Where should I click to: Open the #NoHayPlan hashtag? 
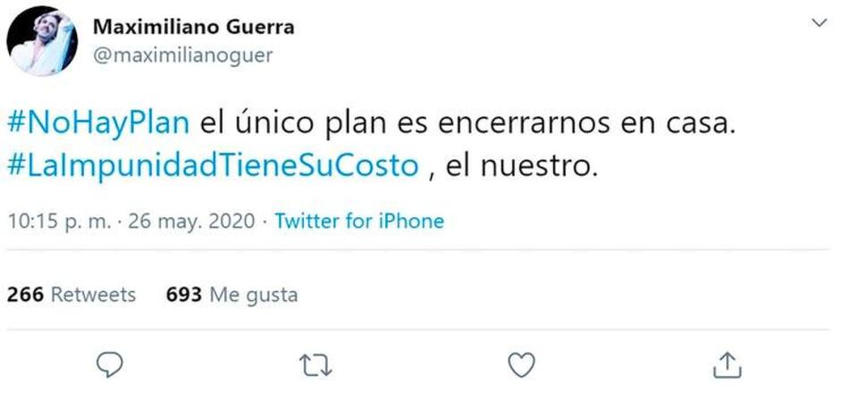[x=98, y=123]
